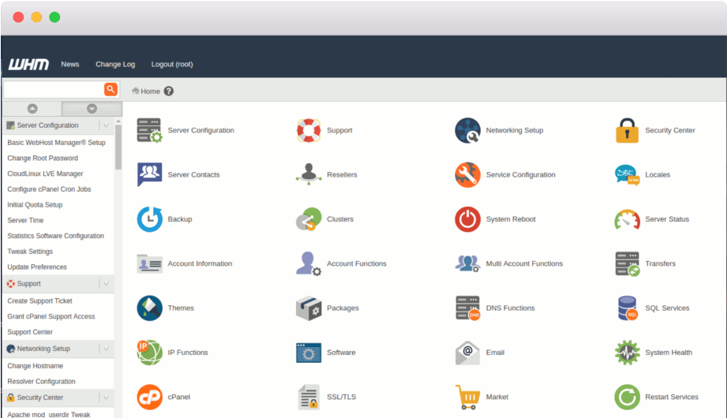The image size is (727, 418).
Task: Open the Backup clock icon
Action: click(149, 218)
